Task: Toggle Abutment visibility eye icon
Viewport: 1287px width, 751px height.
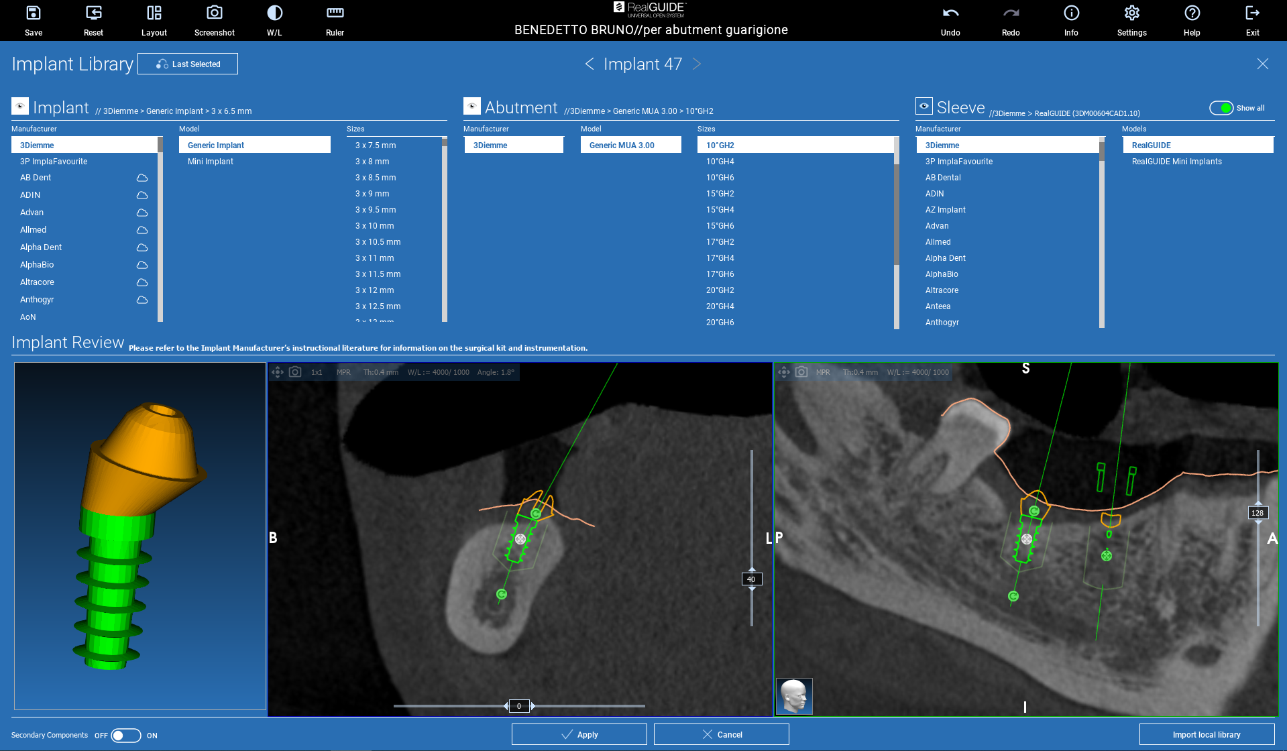Action: click(472, 107)
